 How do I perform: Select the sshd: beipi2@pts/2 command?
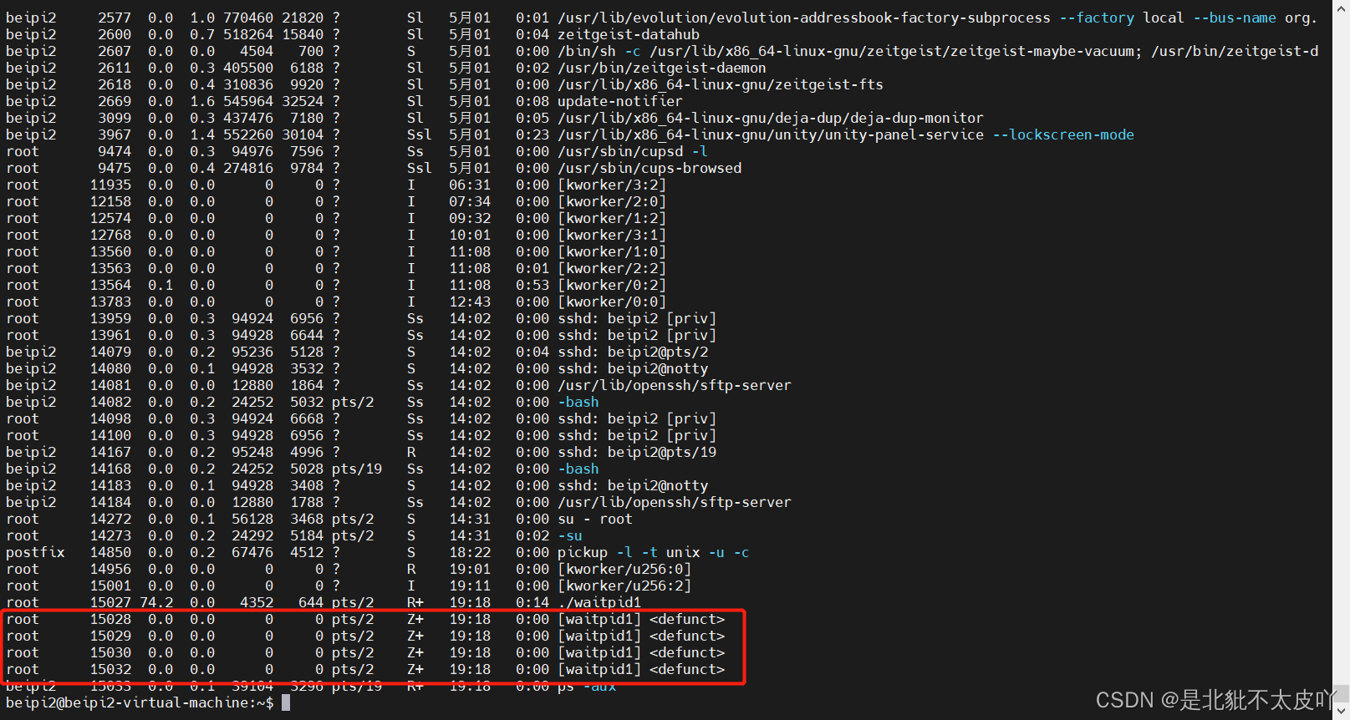point(633,352)
